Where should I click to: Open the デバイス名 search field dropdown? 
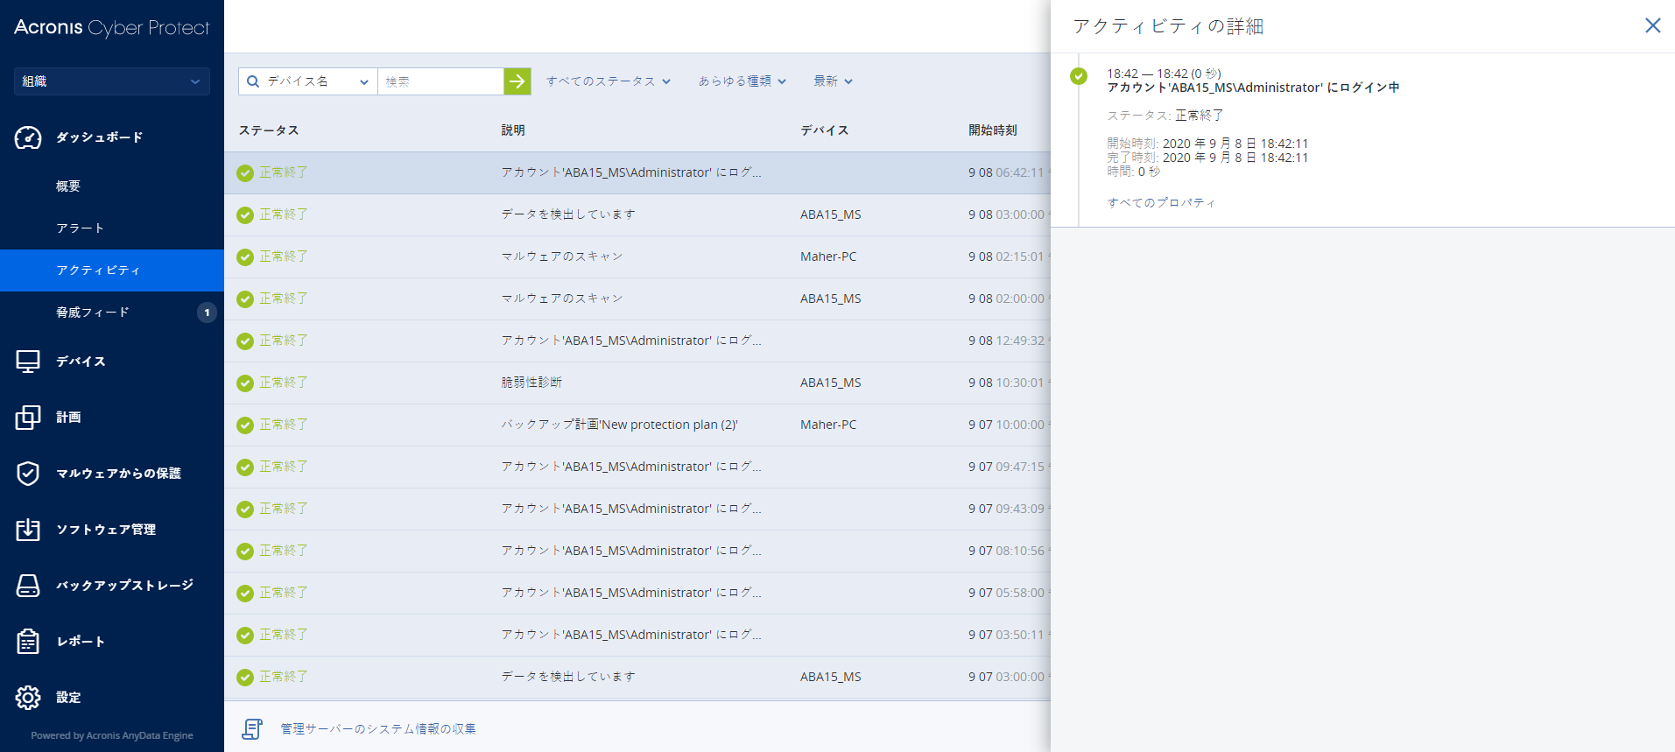(x=308, y=81)
